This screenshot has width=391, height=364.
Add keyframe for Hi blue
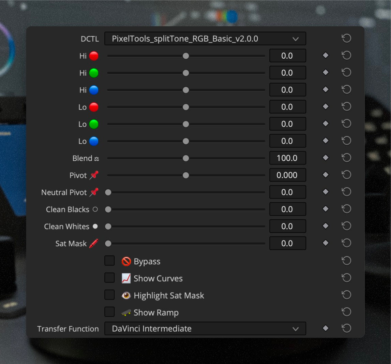coord(326,90)
